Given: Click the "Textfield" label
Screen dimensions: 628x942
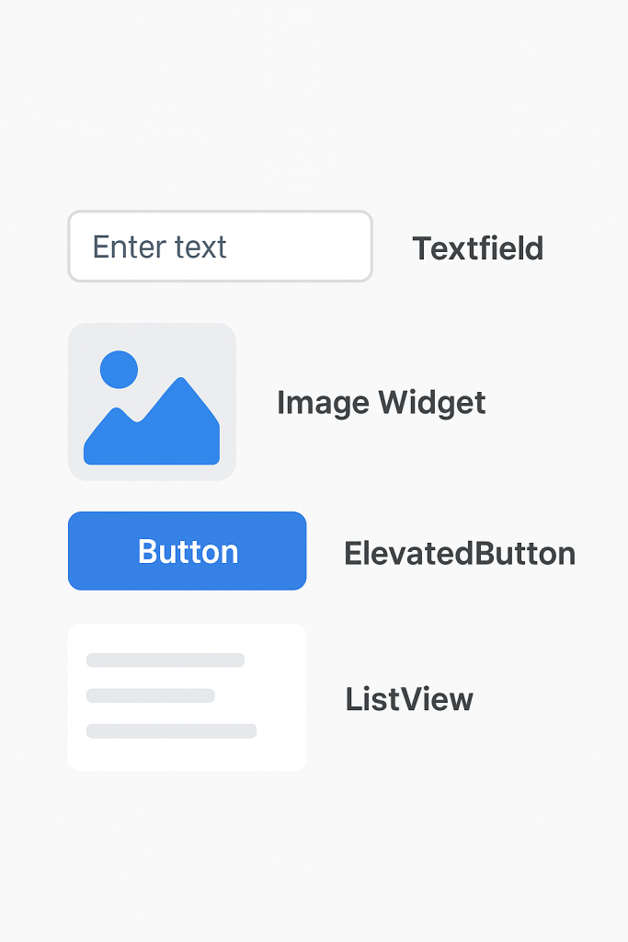Looking at the screenshot, I should pyautogui.click(x=477, y=248).
